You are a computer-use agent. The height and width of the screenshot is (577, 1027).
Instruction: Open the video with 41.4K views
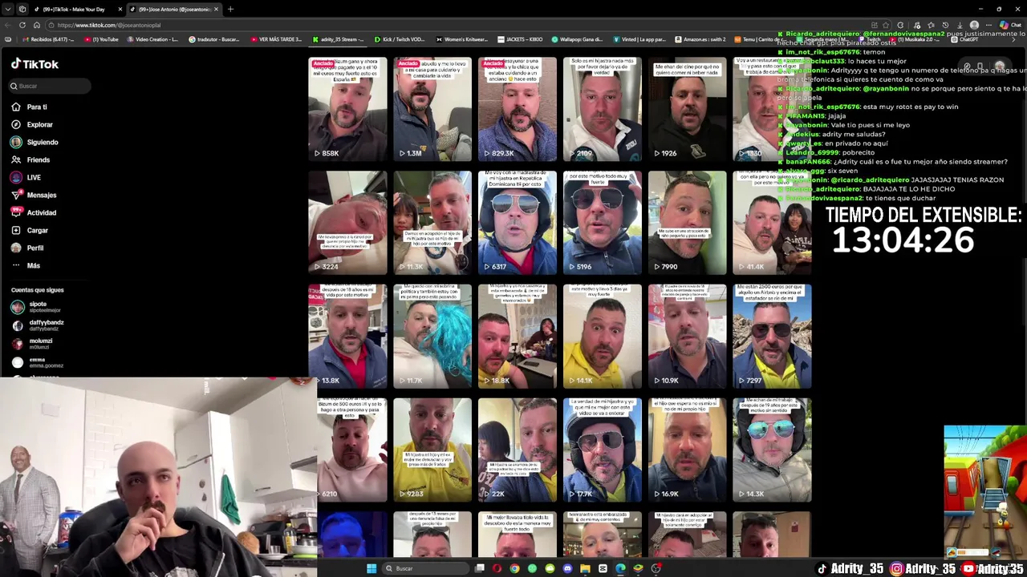[772, 223]
